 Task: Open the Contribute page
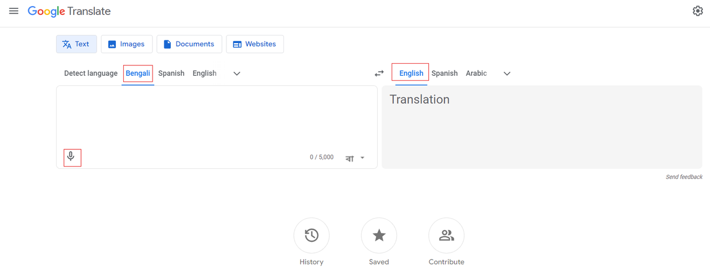tap(447, 236)
